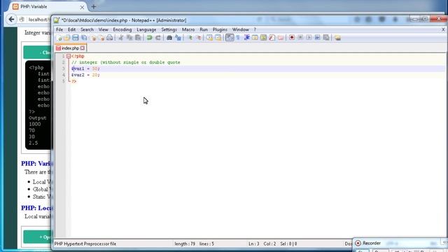This screenshot has width=448, height=252.
Task: Click the Redo toolbar icon
Action: coord(157,38)
